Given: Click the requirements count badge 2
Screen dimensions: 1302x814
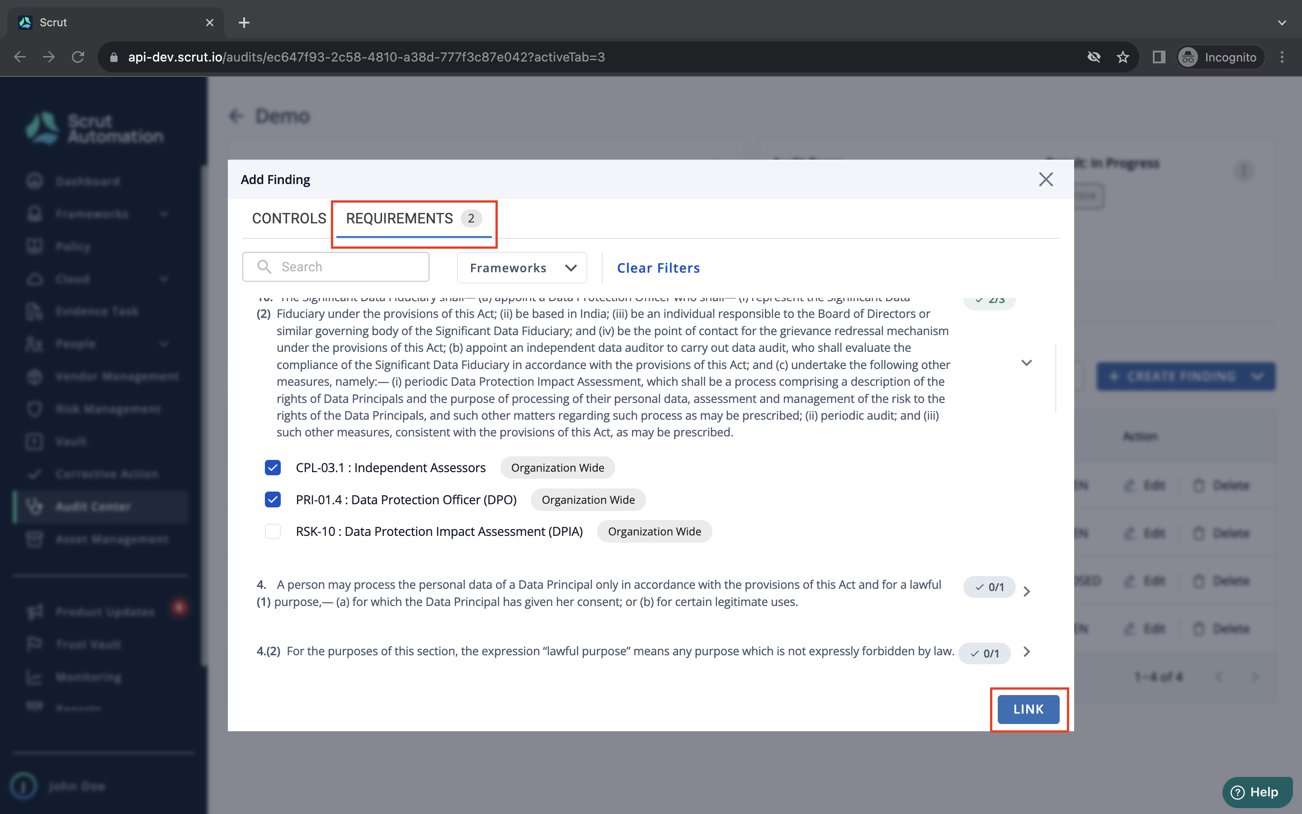Looking at the screenshot, I should click(471, 218).
